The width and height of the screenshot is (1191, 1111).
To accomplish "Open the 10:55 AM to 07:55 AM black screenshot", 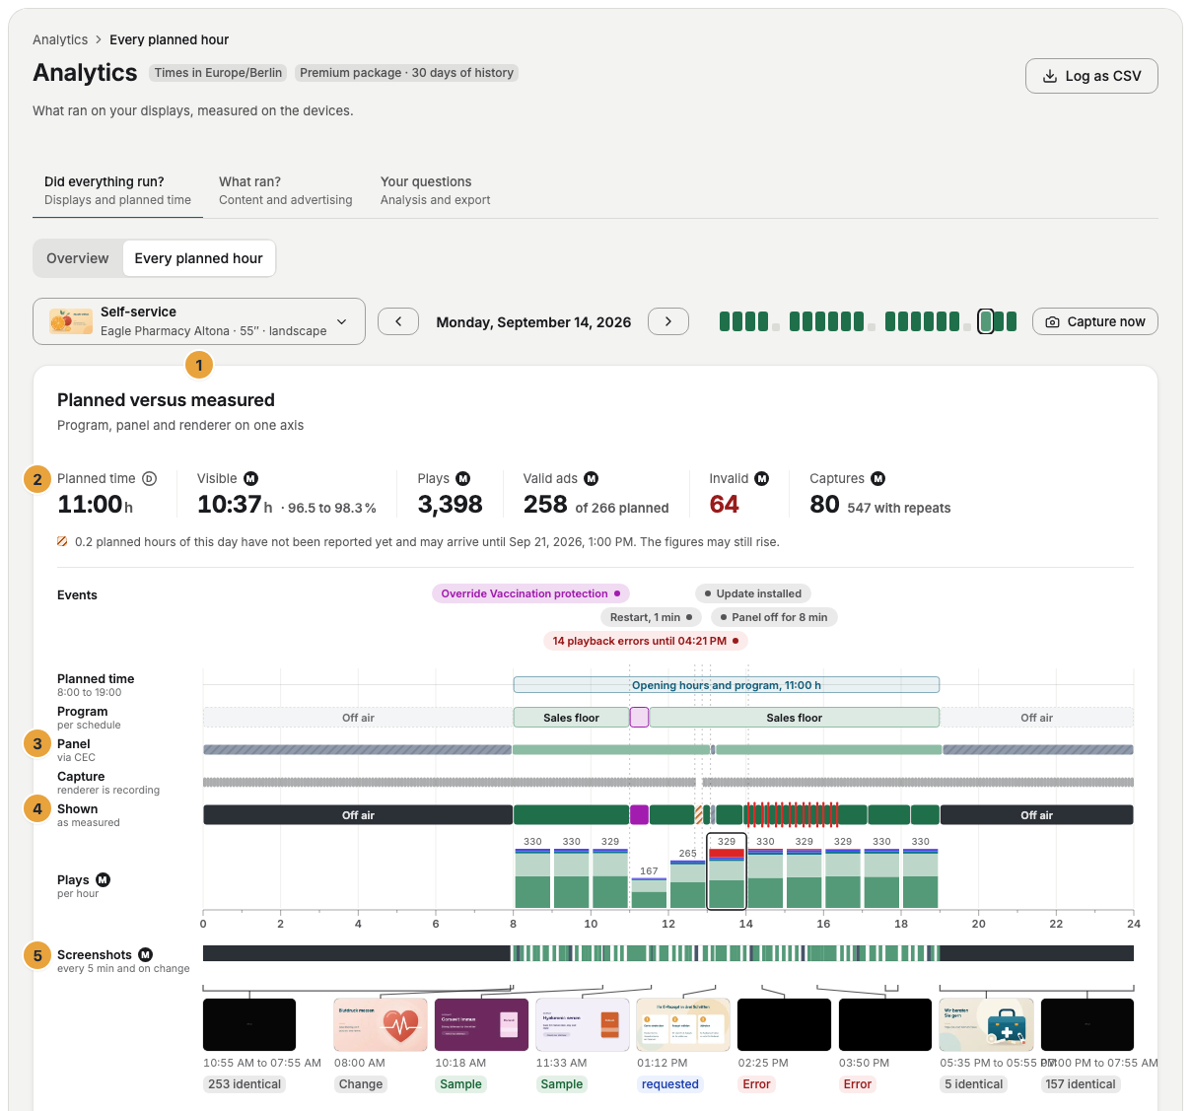I will pos(249,1024).
